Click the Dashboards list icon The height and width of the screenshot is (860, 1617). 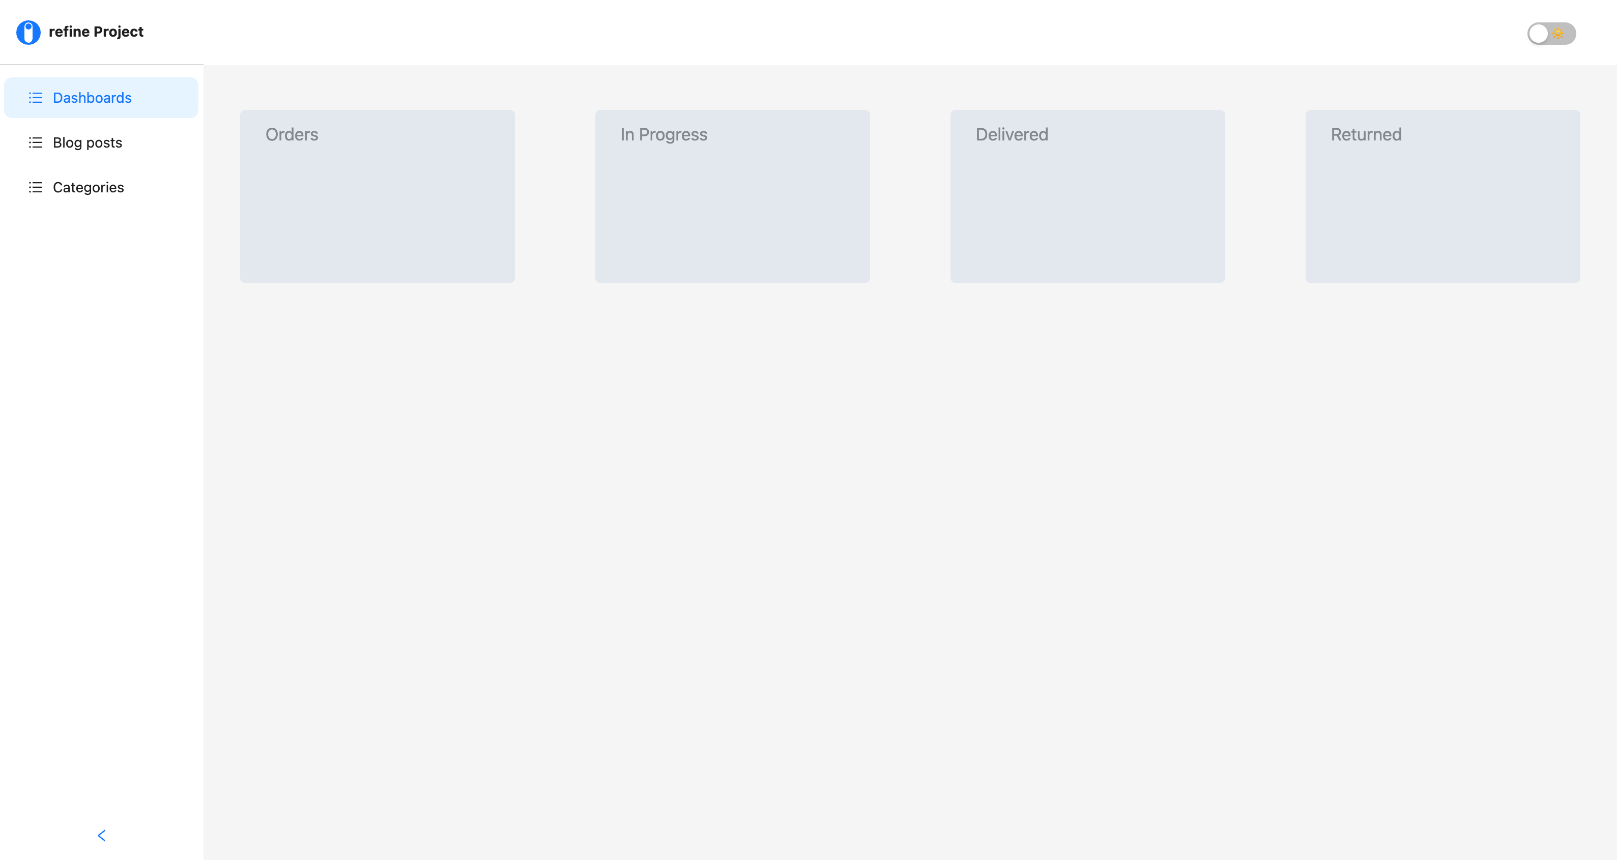[34, 97]
